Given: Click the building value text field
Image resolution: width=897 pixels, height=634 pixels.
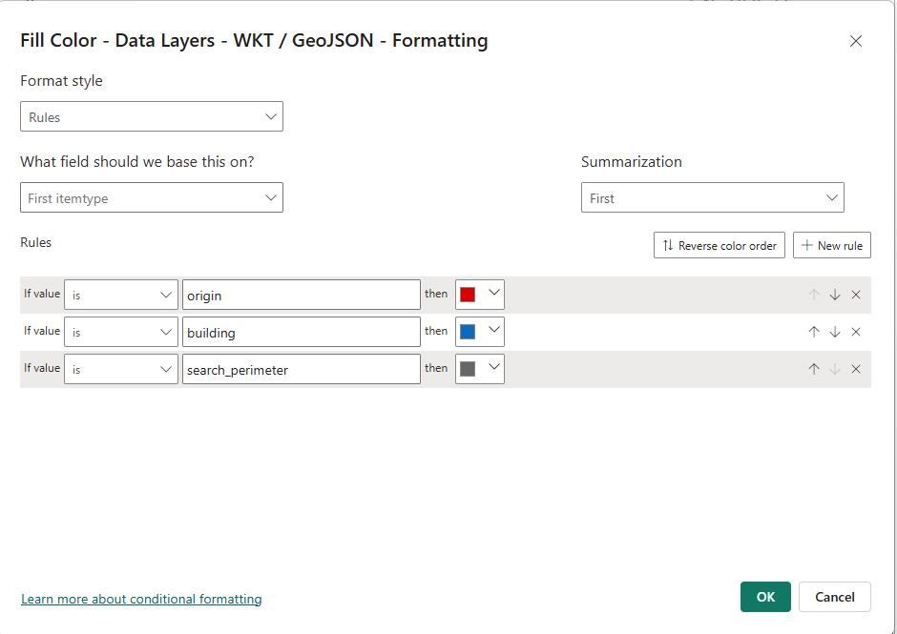Looking at the screenshot, I should [x=301, y=332].
